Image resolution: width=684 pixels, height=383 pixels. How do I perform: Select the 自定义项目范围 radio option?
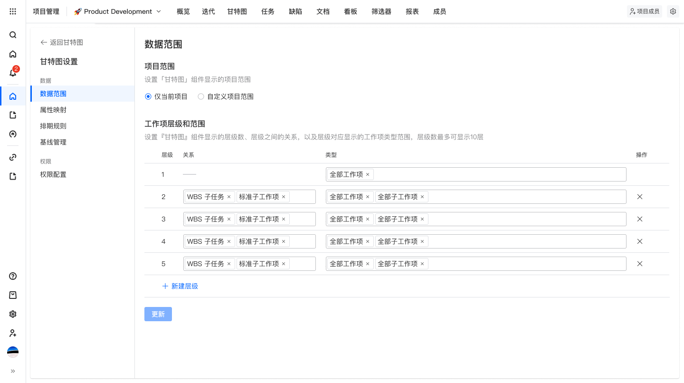point(226,96)
